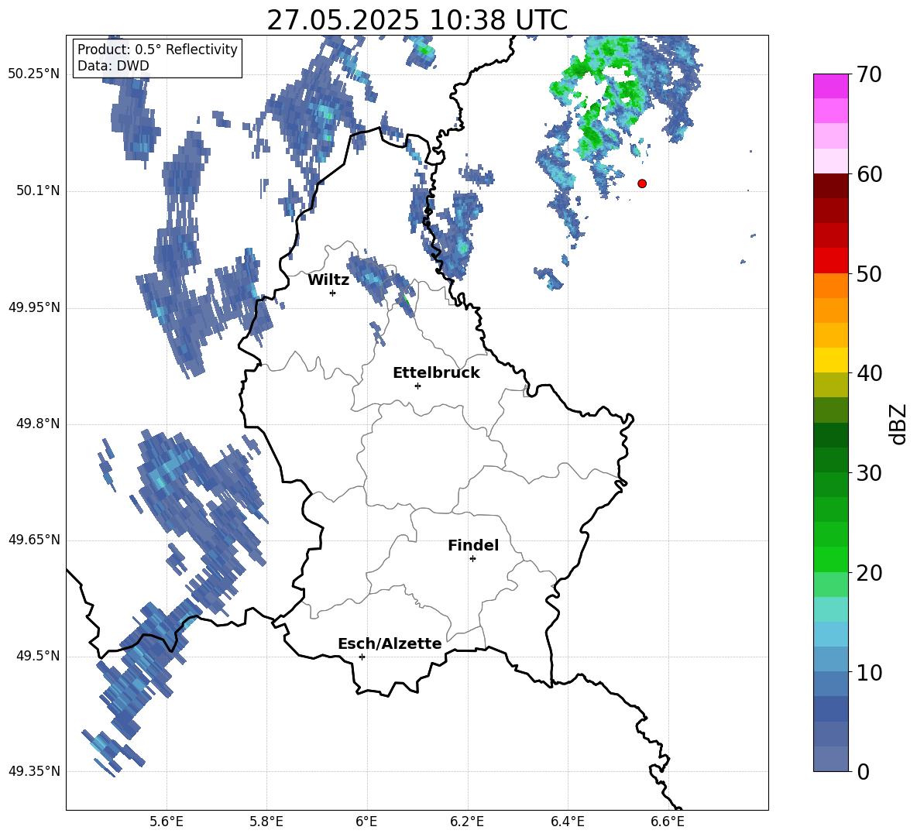Click the 6.2°E longitude label
917x837 pixels.
(467, 822)
